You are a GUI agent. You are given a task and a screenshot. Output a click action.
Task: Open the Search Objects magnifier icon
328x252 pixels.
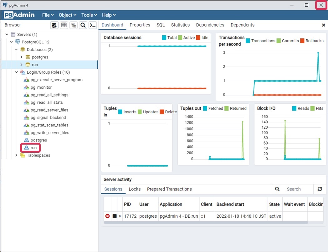coord(83,25)
